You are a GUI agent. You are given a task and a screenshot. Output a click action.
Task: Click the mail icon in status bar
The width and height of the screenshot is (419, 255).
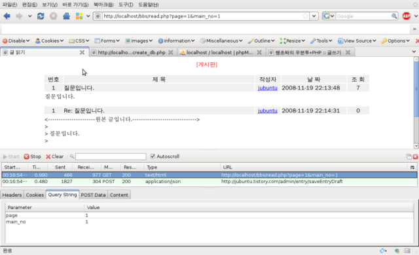point(407,250)
